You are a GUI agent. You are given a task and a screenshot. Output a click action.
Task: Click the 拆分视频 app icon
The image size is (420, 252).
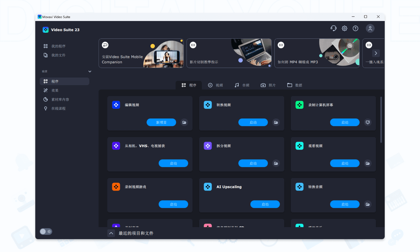[x=208, y=146]
